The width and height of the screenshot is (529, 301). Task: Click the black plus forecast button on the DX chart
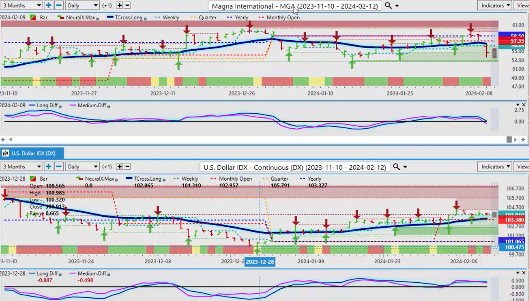[119, 166]
